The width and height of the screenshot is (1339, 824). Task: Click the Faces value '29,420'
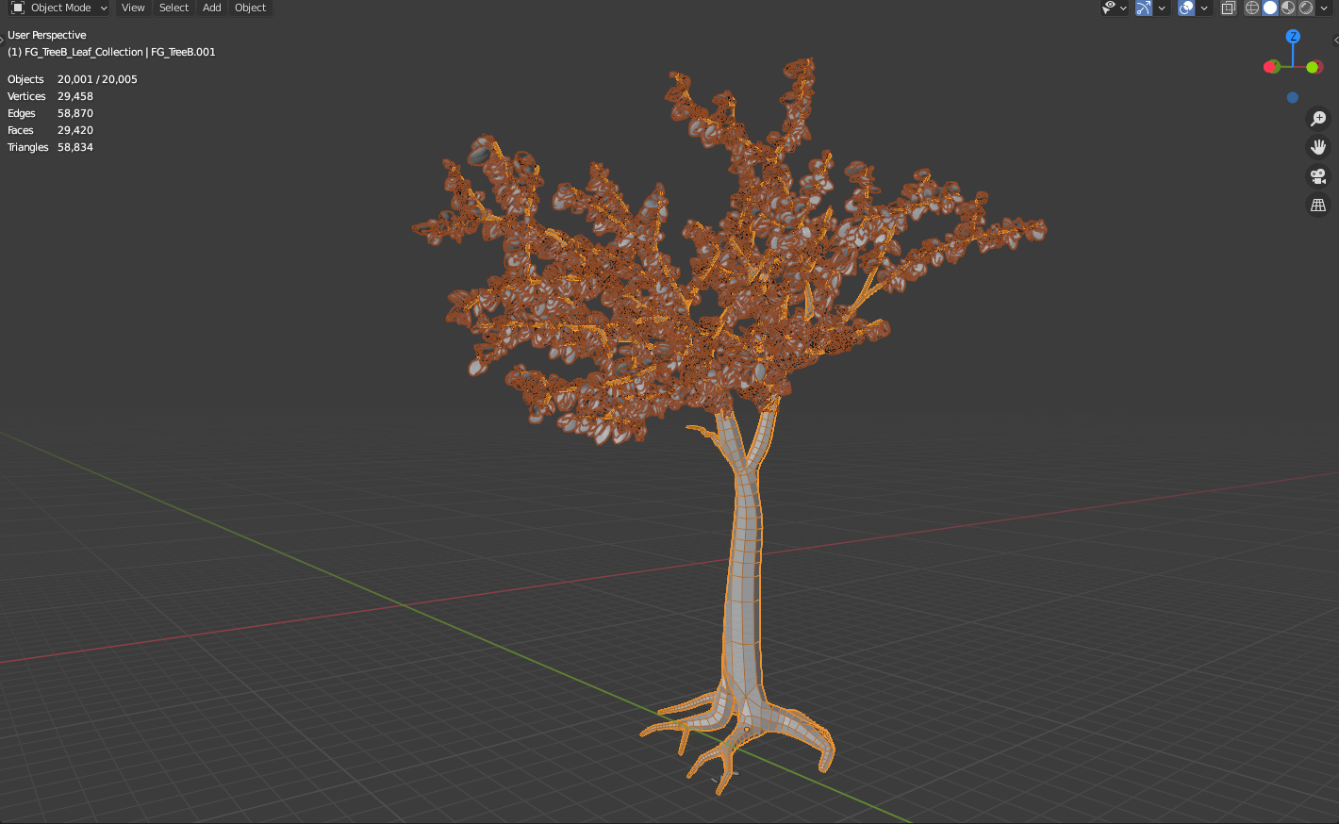pyautogui.click(x=75, y=130)
